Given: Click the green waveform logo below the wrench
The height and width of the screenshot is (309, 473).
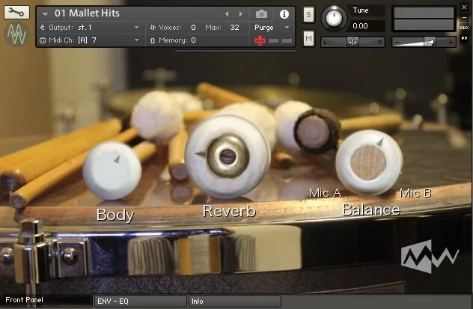Looking at the screenshot, I should (16, 34).
